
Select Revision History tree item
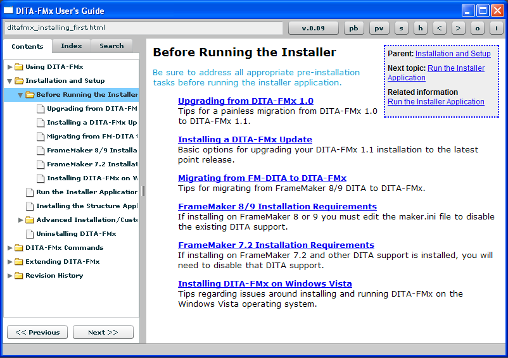coord(54,276)
